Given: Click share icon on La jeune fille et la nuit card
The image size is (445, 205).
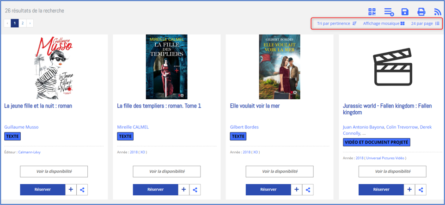Looking at the screenshot, I should tap(82, 190).
